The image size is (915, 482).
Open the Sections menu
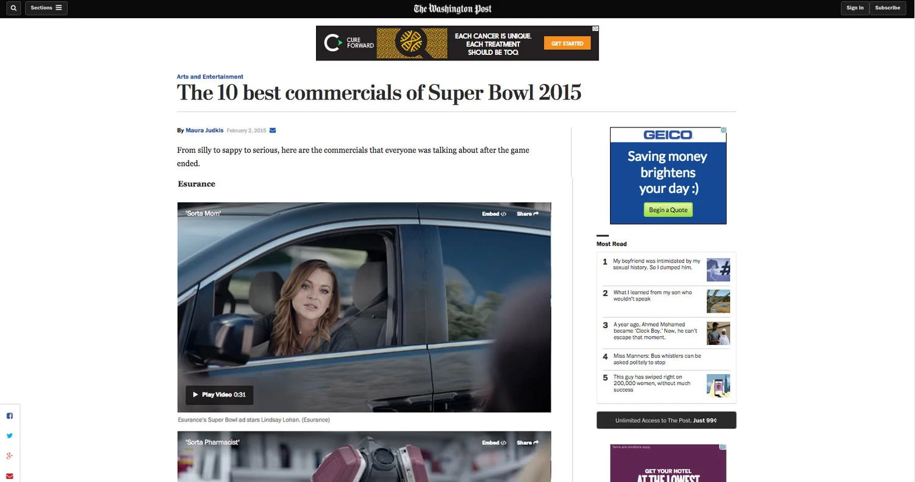pos(46,8)
